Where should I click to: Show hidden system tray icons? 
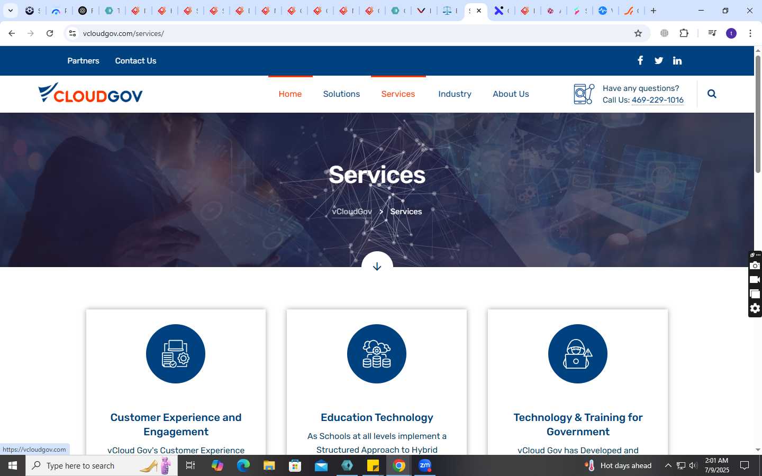[x=668, y=465]
